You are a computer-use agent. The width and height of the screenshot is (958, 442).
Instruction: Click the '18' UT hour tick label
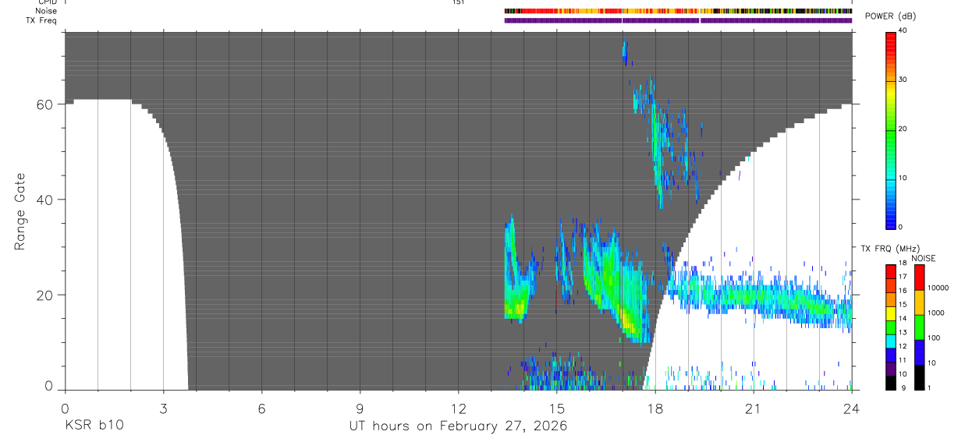[655, 408]
